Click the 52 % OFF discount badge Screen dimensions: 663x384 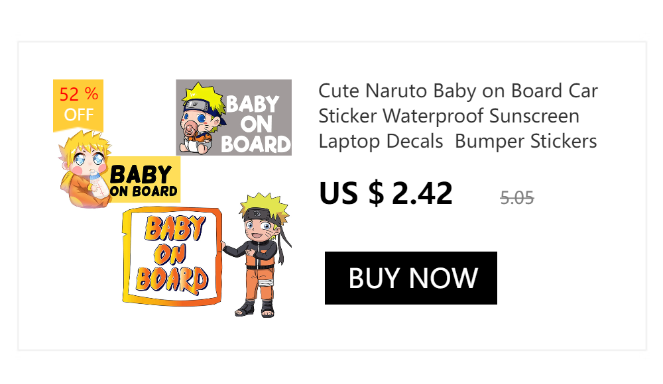tap(78, 106)
